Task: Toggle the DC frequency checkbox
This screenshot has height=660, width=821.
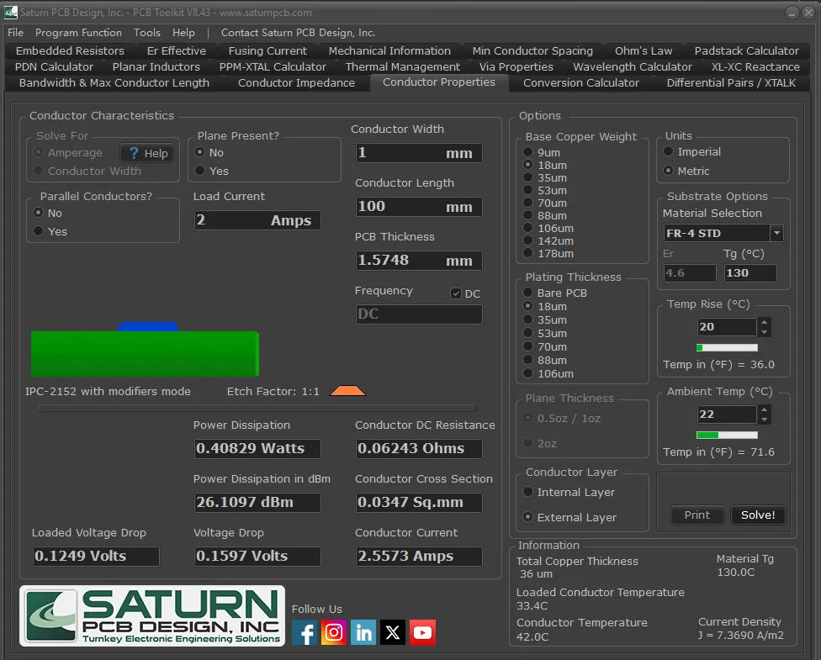Action: coord(456,293)
